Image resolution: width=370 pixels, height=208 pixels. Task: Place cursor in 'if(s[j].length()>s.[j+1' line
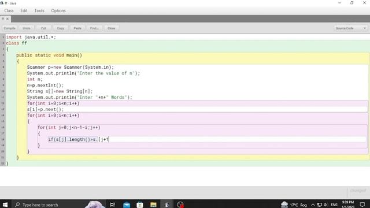[x=79, y=139]
